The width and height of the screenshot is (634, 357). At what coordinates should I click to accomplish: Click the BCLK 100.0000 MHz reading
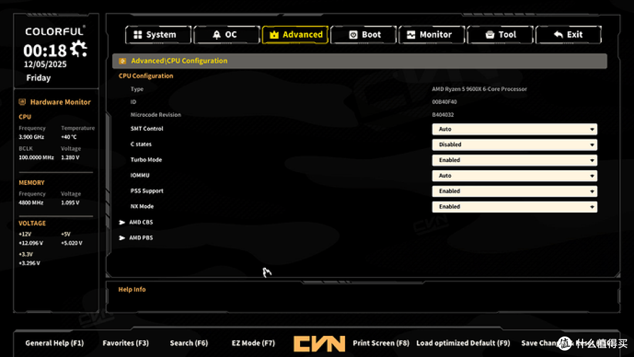[36, 158]
